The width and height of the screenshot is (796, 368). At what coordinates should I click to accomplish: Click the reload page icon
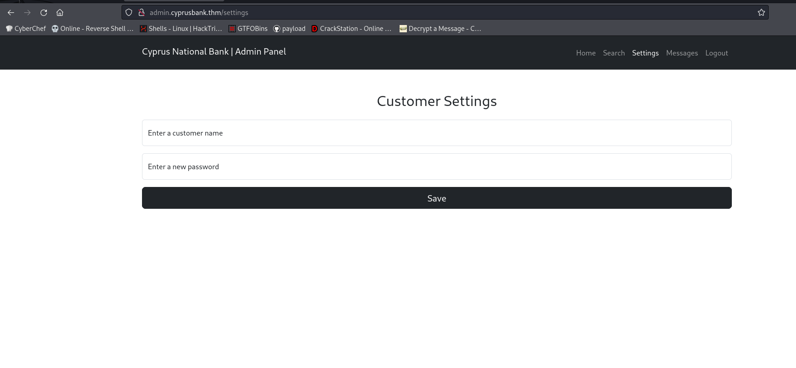click(44, 13)
